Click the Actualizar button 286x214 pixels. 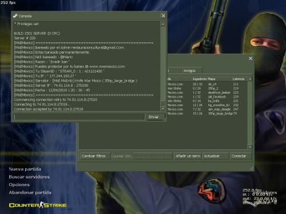216,156
